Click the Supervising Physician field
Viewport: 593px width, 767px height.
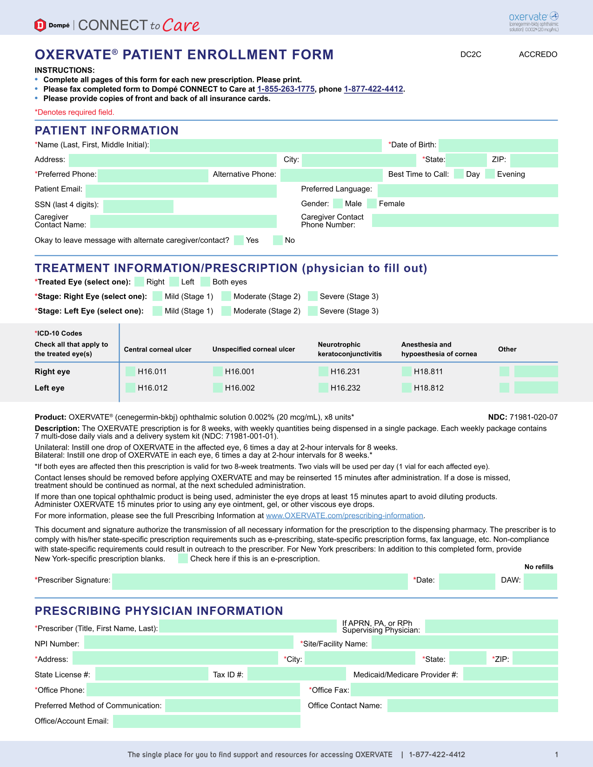492,626
